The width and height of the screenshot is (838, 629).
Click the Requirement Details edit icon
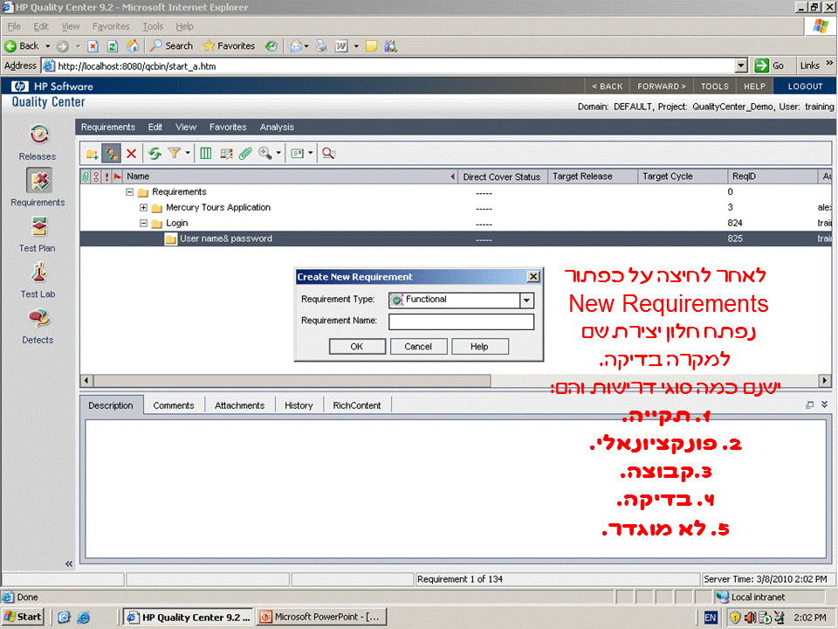226,154
